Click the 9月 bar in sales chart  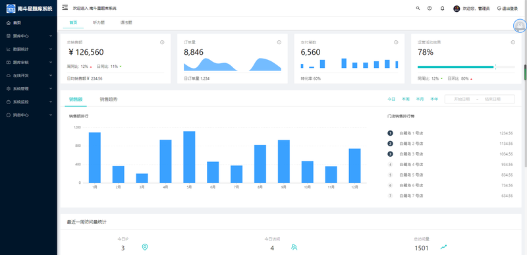[x=284, y=161]
